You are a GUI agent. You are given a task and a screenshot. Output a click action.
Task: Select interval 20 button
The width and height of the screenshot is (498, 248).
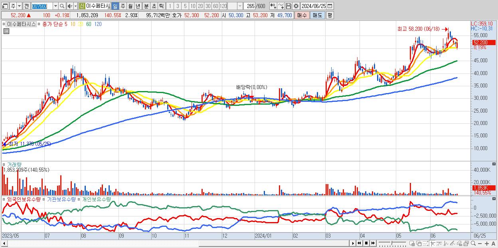point(200,6)
